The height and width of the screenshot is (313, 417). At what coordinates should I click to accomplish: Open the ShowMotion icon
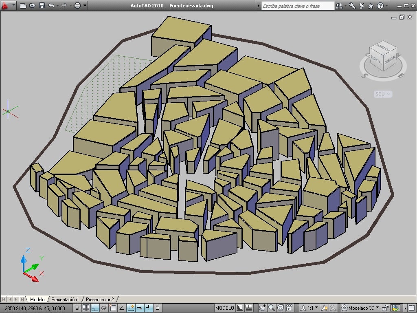point(290,308)
